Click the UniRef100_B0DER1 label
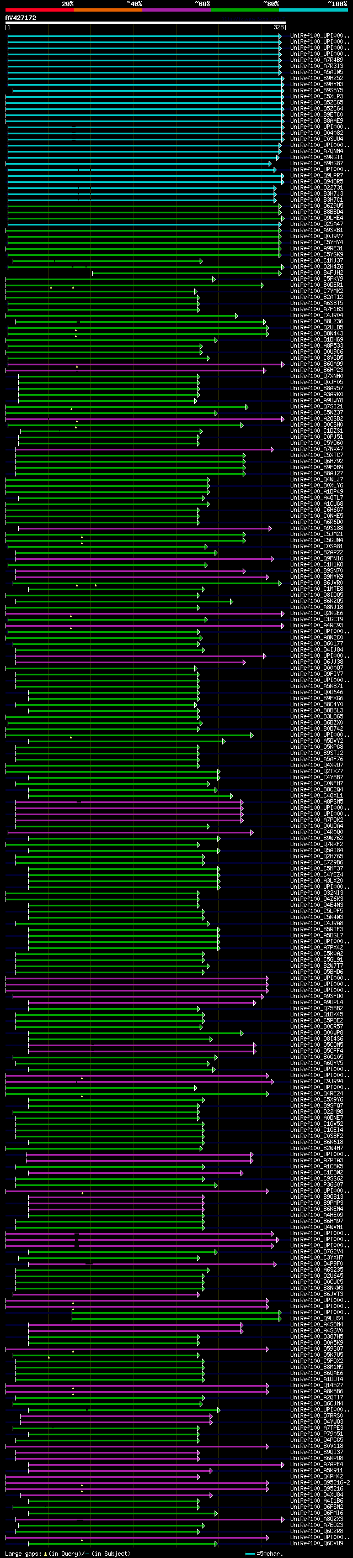The height and width of the screenshot is (1558, 353). click(317, 285)
